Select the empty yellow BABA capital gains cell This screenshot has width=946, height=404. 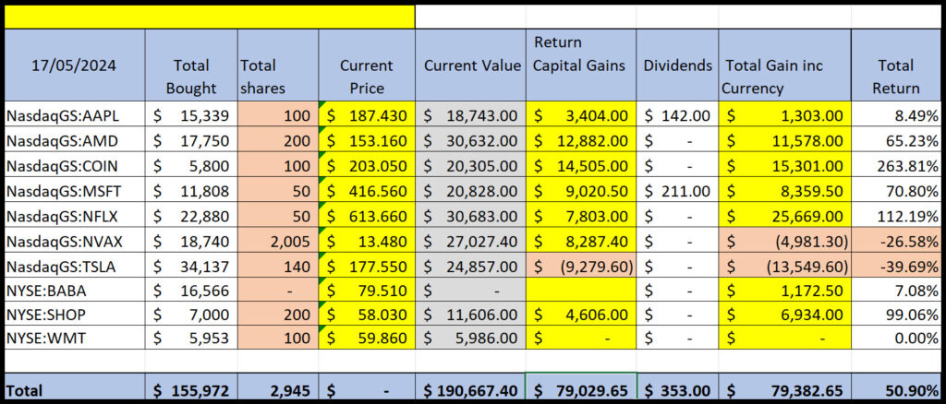click(x=581, y=290)
